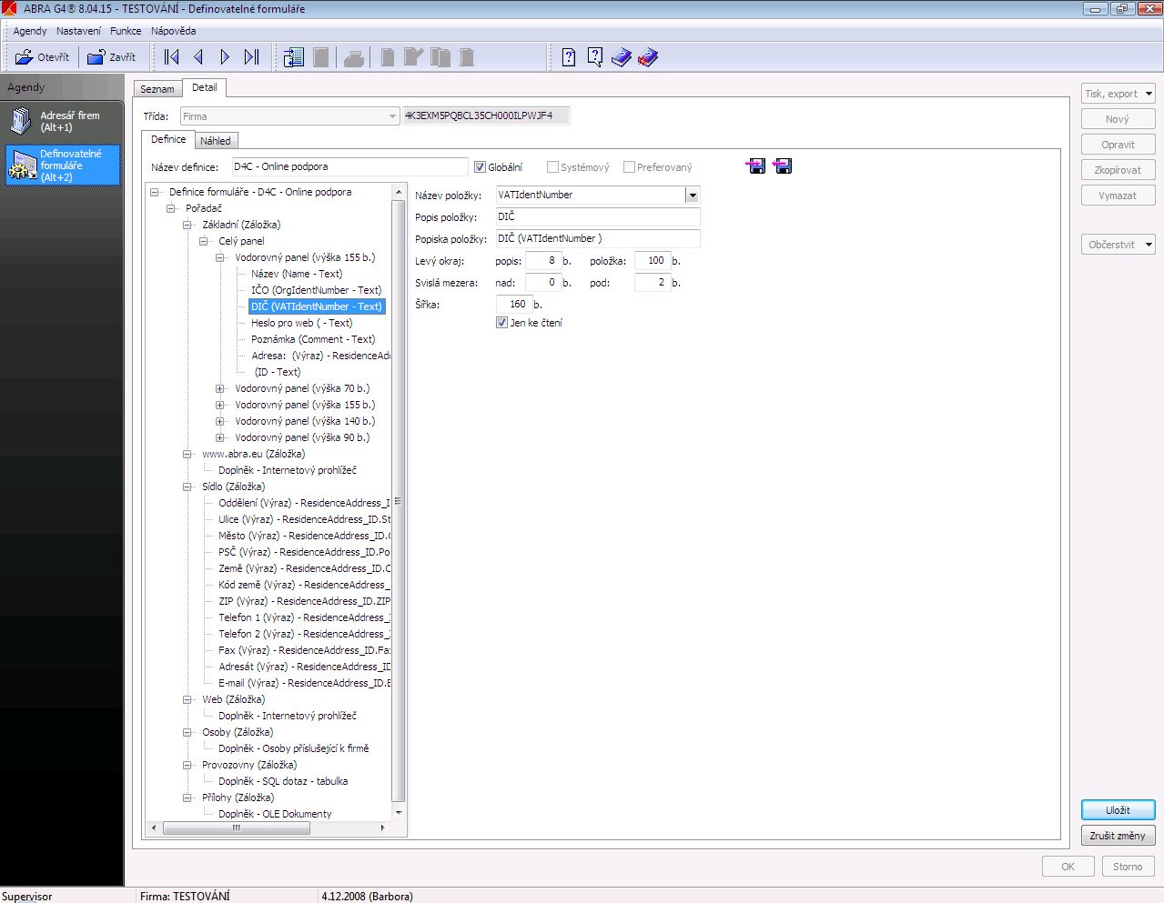Go to the next record arrow
The width and height of the screenshot is (1164, 903).
[x=225, y=57]
